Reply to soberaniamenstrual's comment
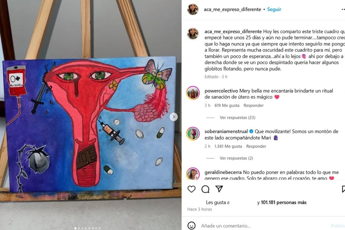The width and height of the screenshot is (345, 230). pos(256,146)
